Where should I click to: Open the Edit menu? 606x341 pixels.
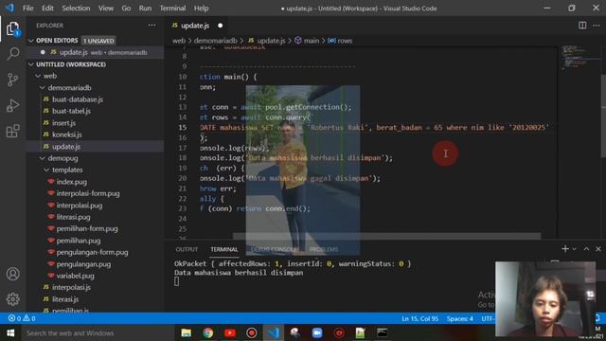tap(47, 9)
